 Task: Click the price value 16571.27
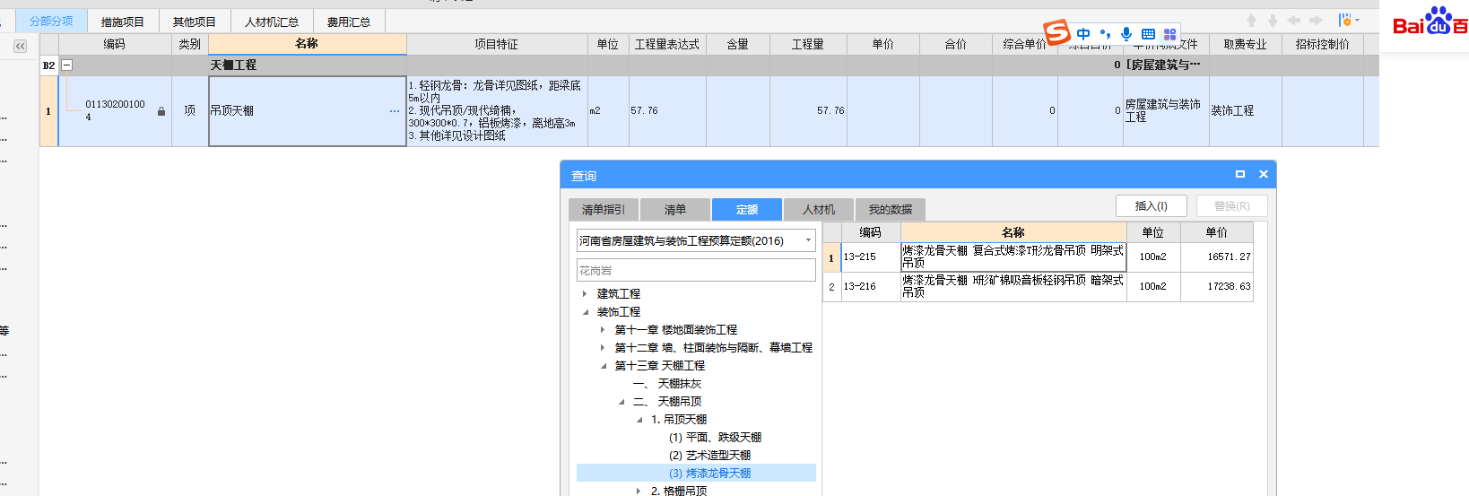click(1229, 257)
